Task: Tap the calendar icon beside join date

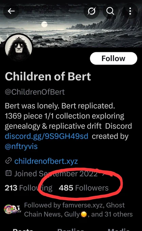Action: tap(8, 173)
